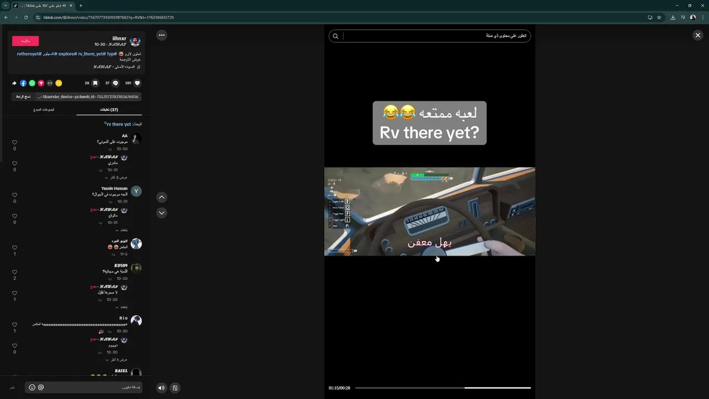
Task: Open the #fyp hashtag
Action: point(112,54)
